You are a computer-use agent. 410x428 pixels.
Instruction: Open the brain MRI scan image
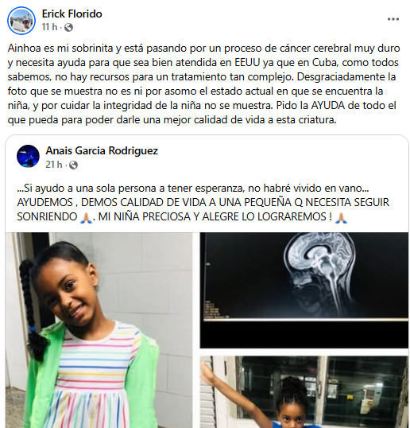click(x=304, y=290)
